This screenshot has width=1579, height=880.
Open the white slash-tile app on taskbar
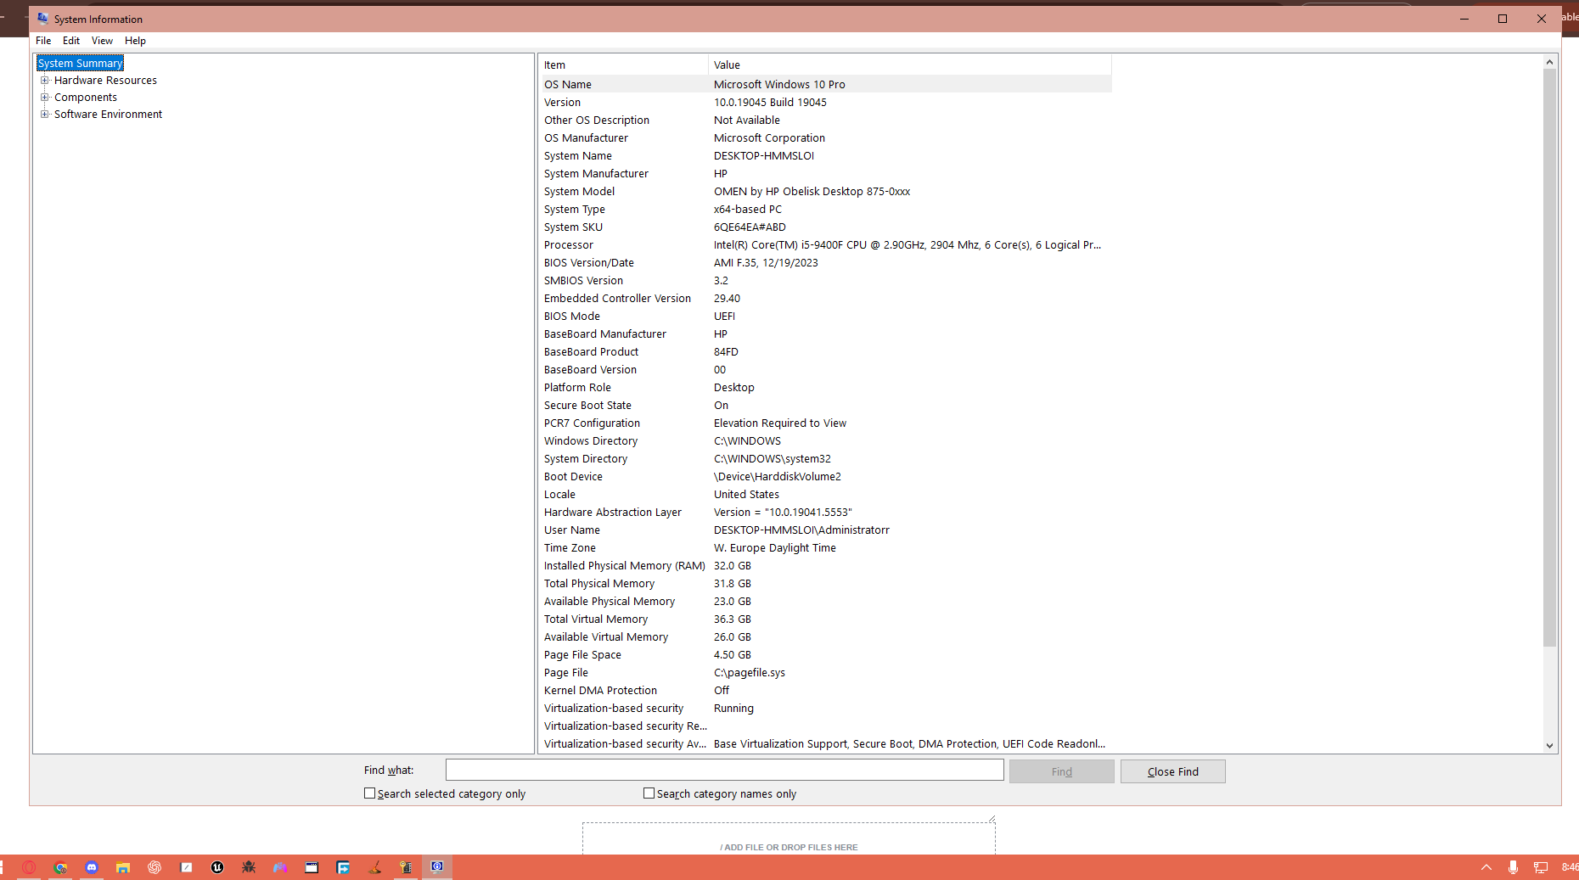pyautogui.click(x=186, y=867)
